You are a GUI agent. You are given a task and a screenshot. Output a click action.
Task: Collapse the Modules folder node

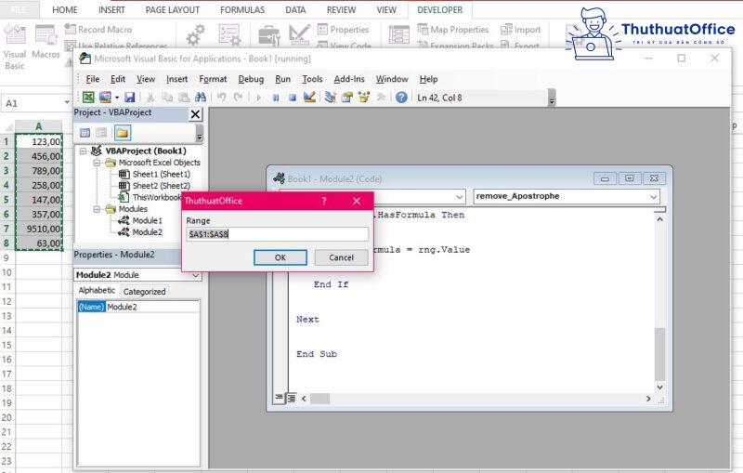98,209
